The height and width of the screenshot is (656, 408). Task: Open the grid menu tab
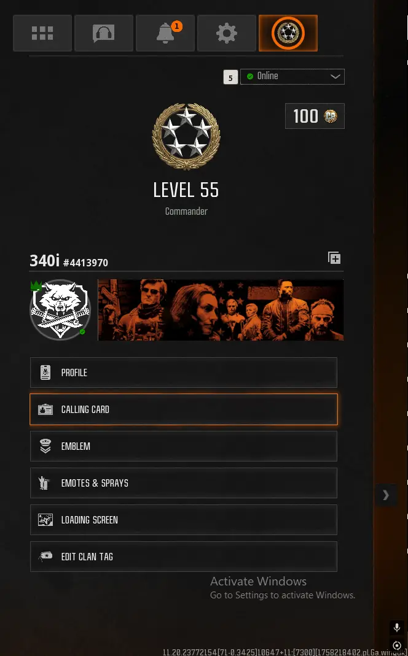(42, 33)
